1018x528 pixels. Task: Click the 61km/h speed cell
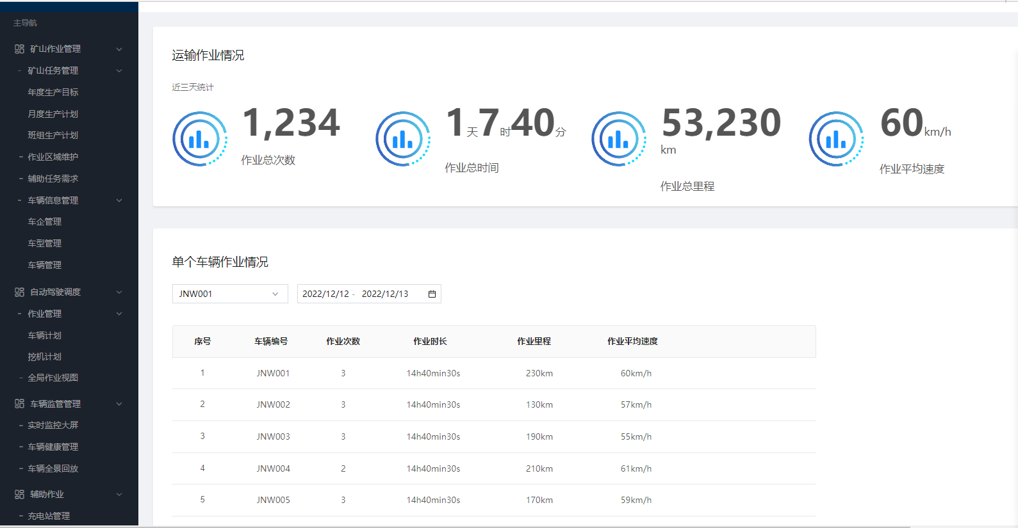[x=636, y=468]
